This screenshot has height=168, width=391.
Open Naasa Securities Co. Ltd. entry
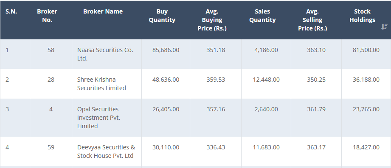[x=105, y=54]
